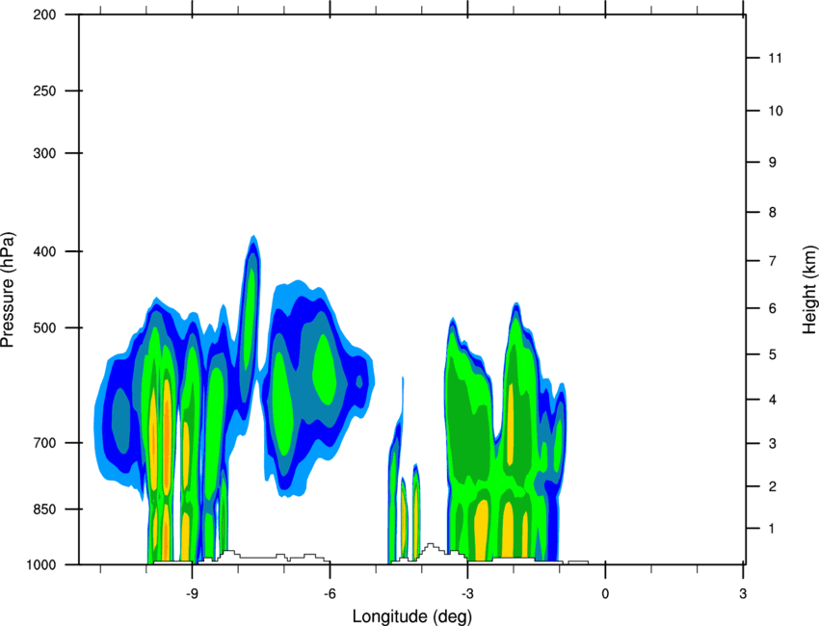This screenshot has width=819, height=626.
Task: Click the -3 longitude tick label
Action: 467,594
